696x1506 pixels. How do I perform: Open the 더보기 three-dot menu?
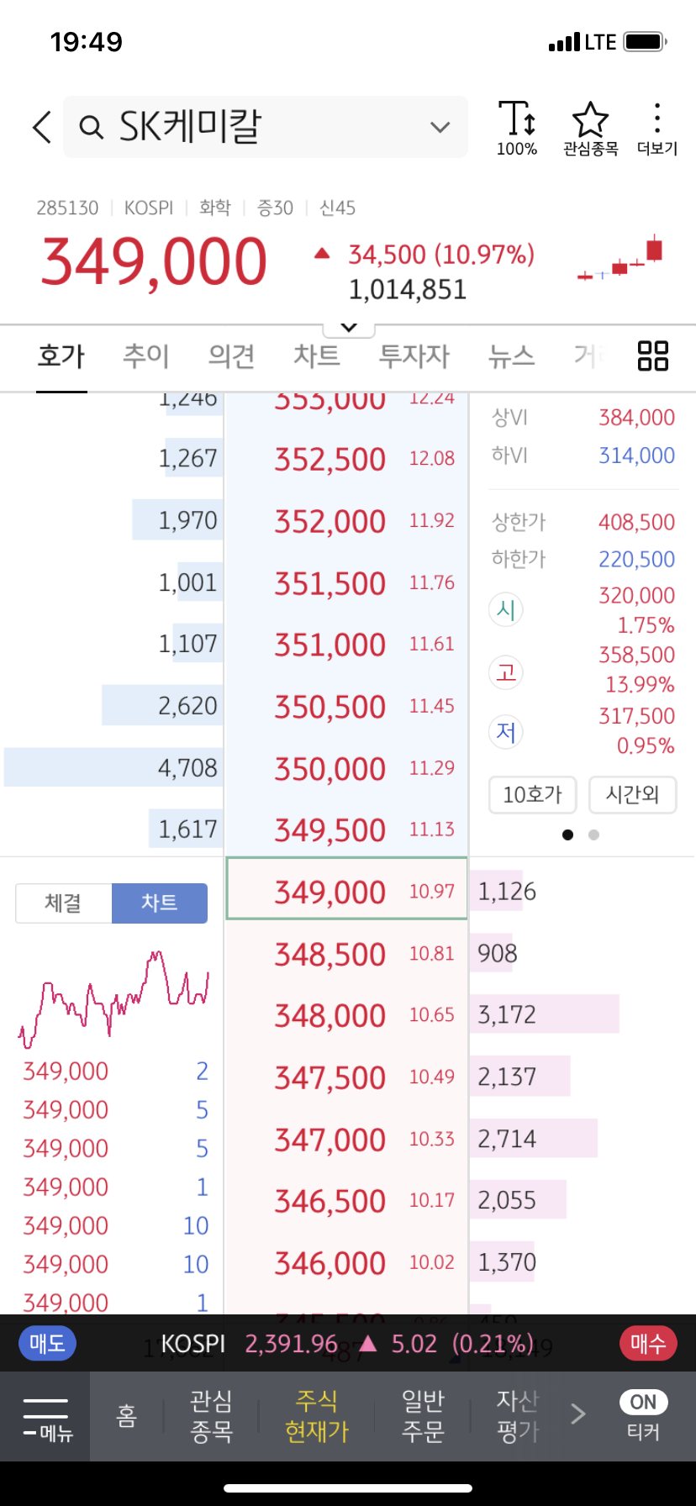point(657,129)
